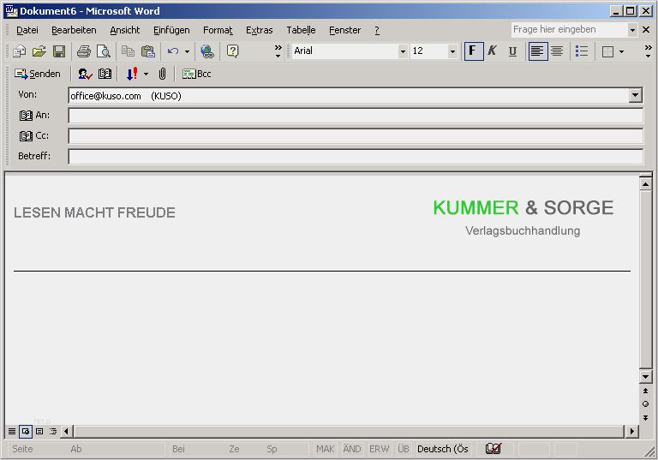Open the address book toolbar icon
The image size is (658, 460).
coord(105,74)
